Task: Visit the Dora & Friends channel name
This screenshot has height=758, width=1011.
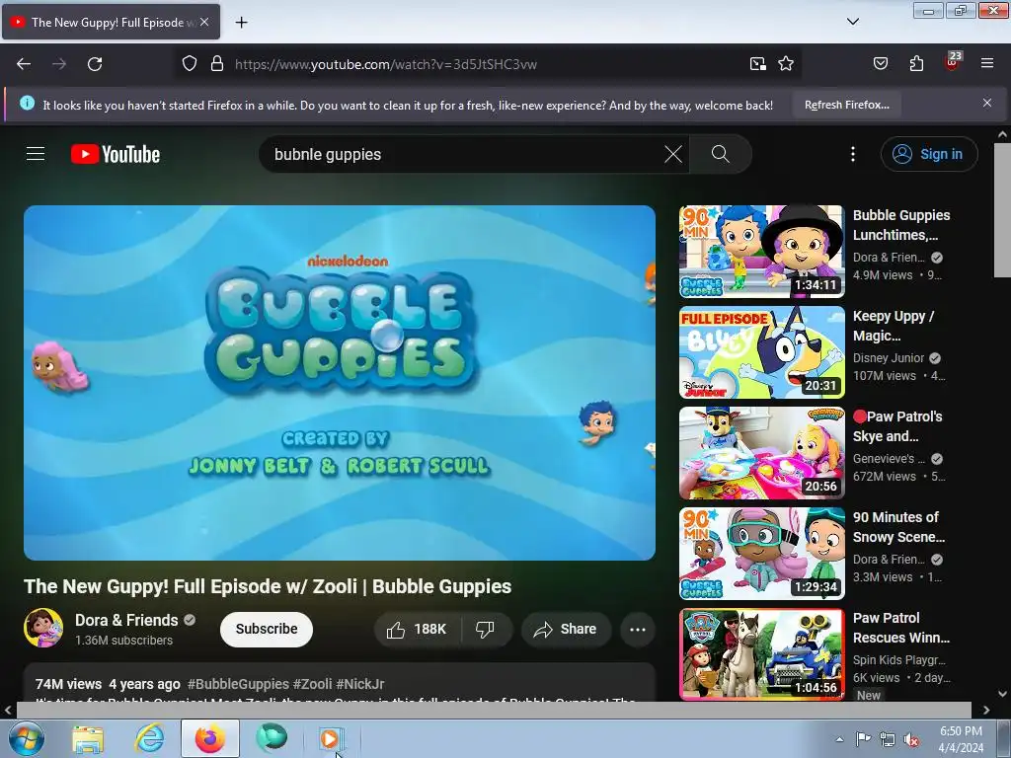Action: pos(126,620)
